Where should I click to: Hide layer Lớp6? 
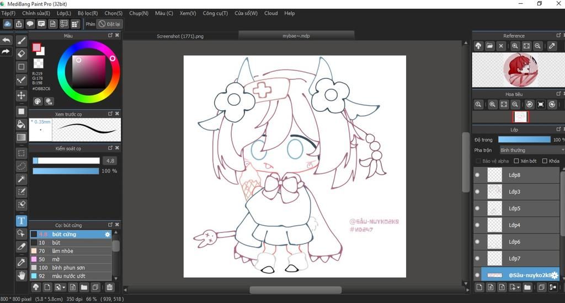[477, 241]
